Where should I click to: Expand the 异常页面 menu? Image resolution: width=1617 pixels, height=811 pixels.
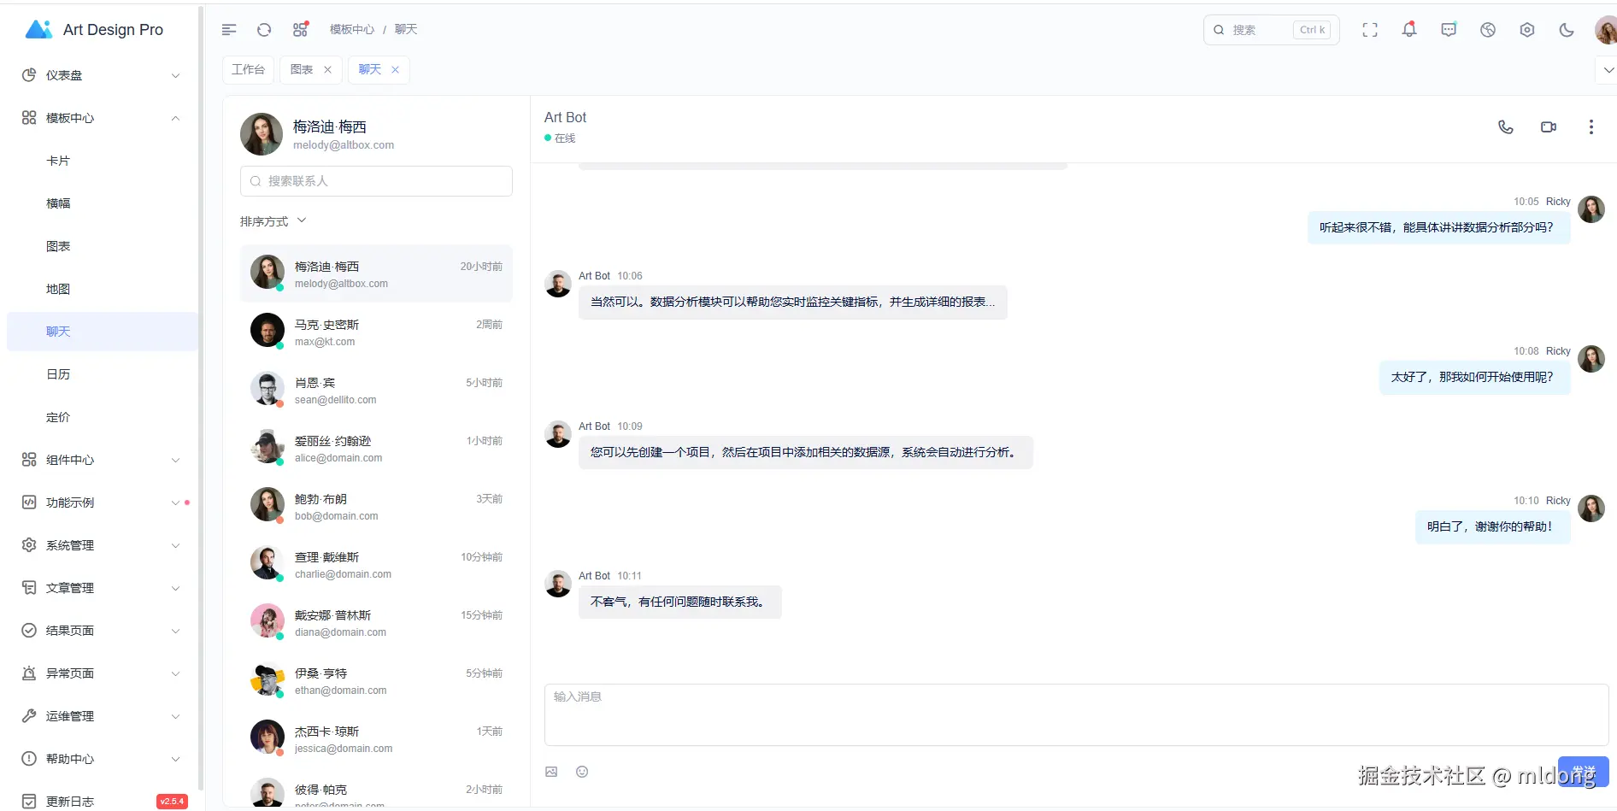[103, 673]
